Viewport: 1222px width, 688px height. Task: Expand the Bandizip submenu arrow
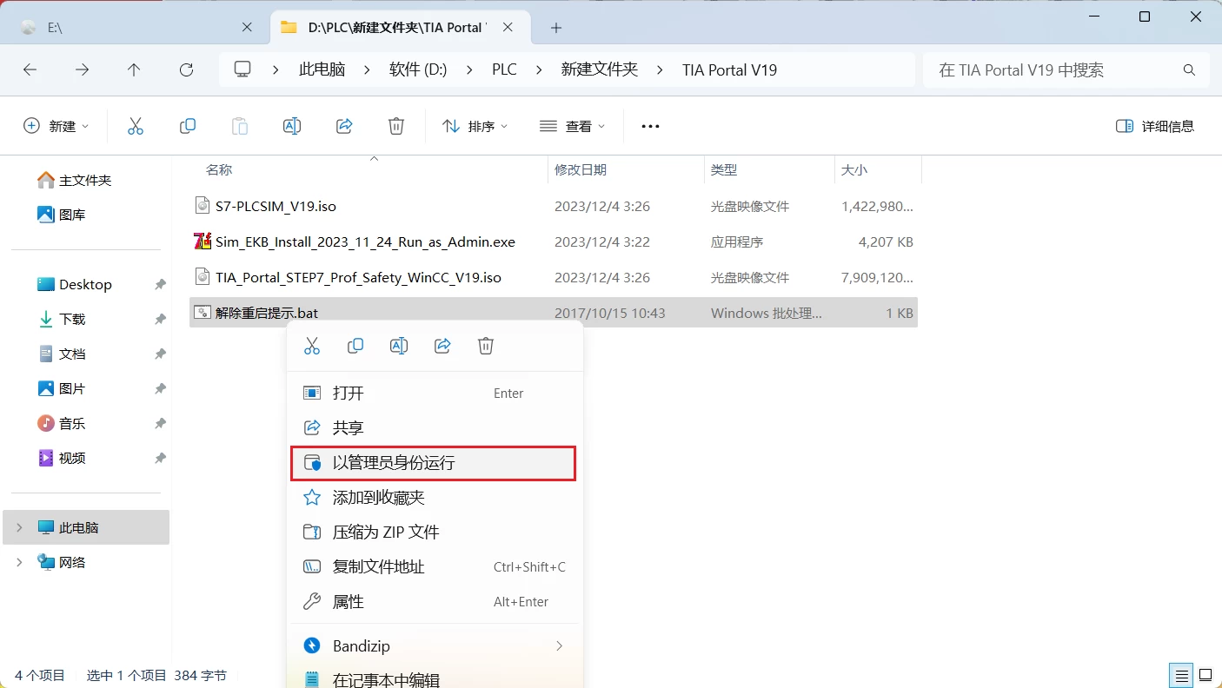pos(559,645)
